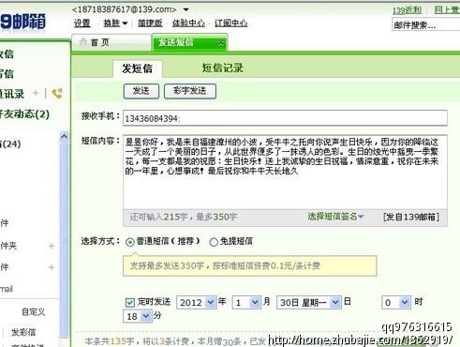The height and width of the screenshot is (347, 460).
Task: Click the 发送 button
Action: [x=141, y=91]
